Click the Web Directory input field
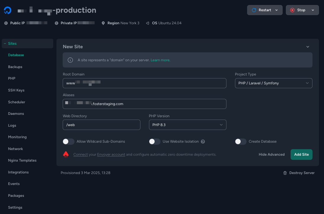Image resolution: width=324 pixels, height=214 pixels. pos(101,125)
